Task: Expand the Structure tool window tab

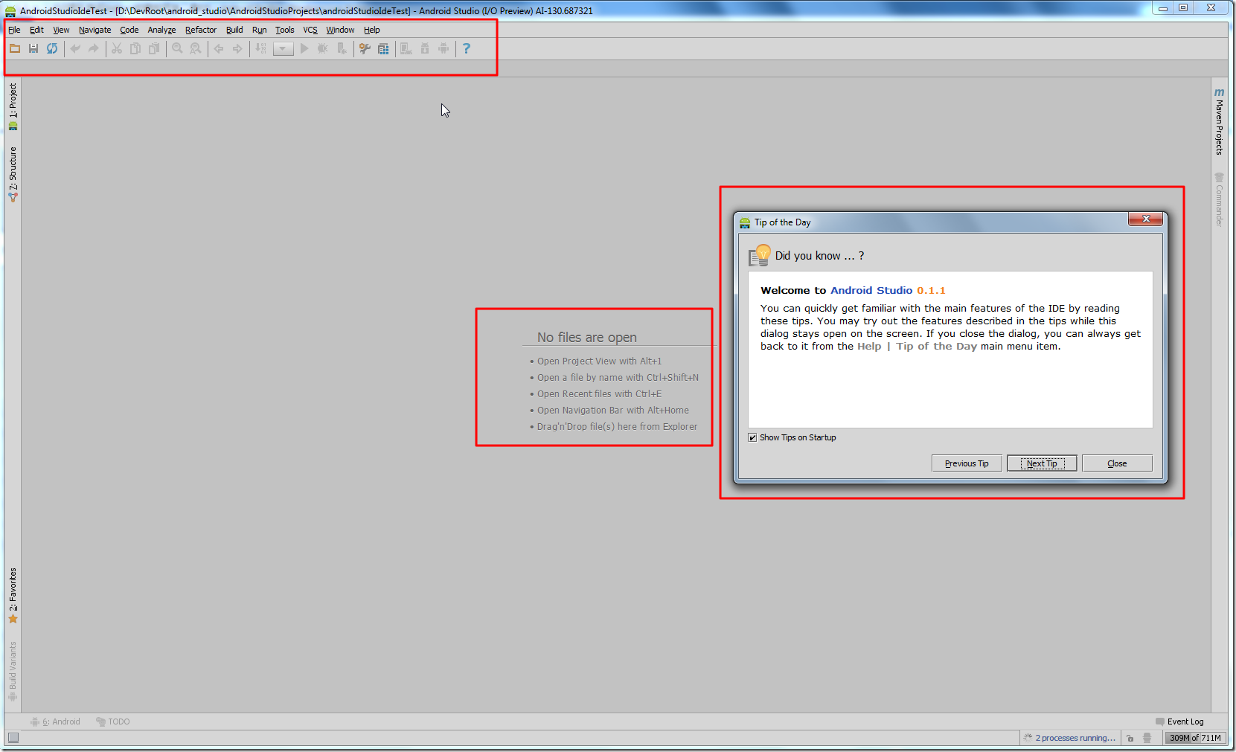Action: [13, 173]
